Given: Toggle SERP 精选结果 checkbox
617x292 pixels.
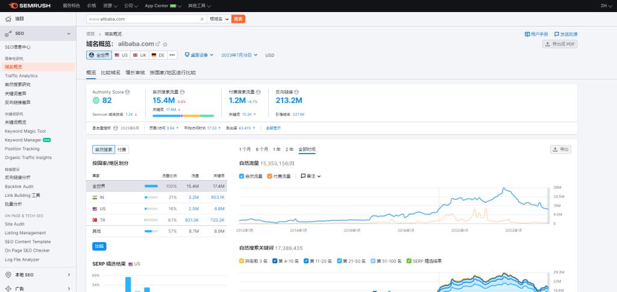Looking at the screenshot, I should coord(409,261).
